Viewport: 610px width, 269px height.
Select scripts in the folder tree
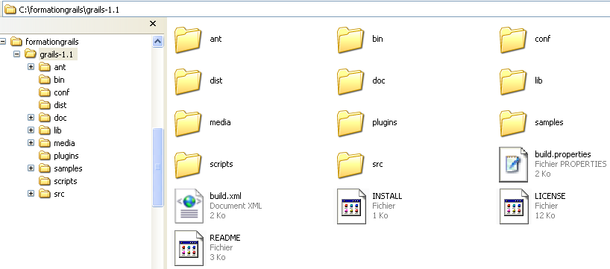point(66,181)
